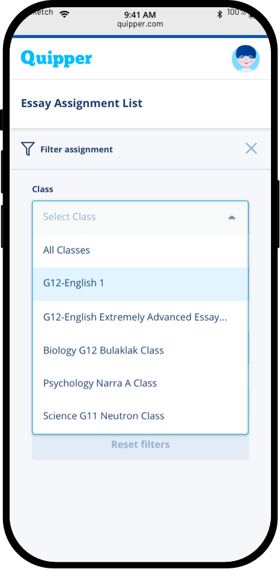Select G12-English Extremely Advanced Essay class
The width and height of the screenshot is (280, 569).
pyautogui.click(x=141, y=317)
